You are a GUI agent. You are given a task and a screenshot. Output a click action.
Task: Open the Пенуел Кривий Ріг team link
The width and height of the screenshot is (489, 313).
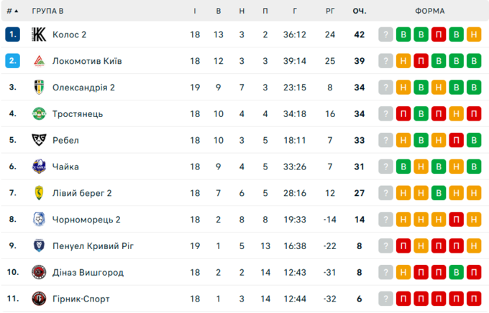(93, 246)
